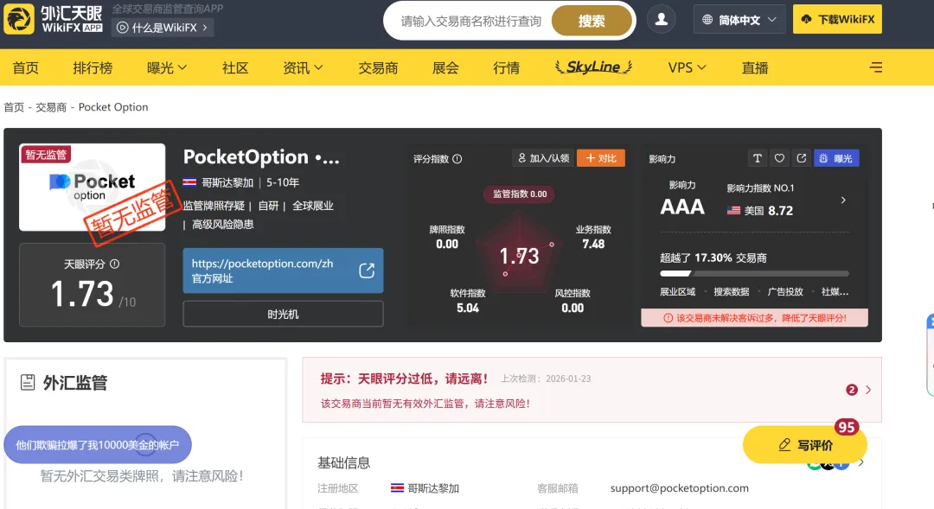Click the download cloud icon in 下载WikiFX
Image resolution: width=934 pixels, height=509 pixels.
806,19
